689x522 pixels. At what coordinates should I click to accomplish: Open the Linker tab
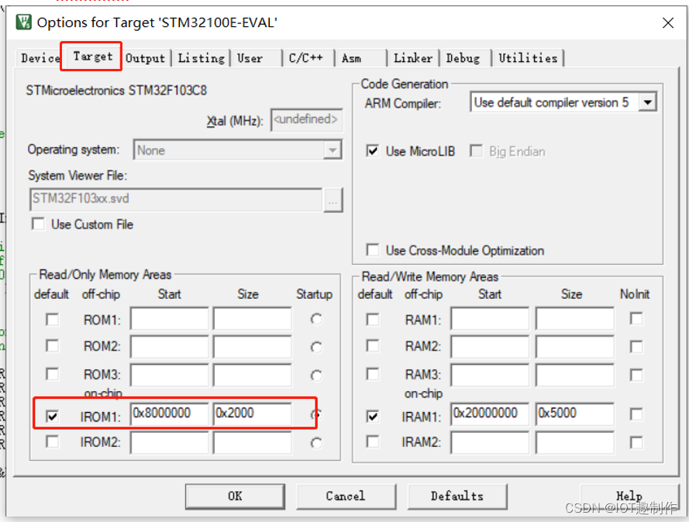coord(413,58)
